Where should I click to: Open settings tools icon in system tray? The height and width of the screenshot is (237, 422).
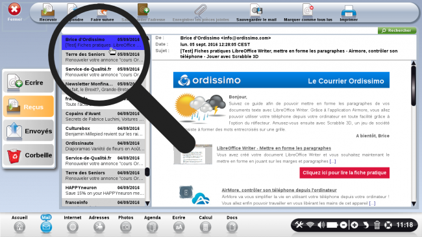pos(299,225)
